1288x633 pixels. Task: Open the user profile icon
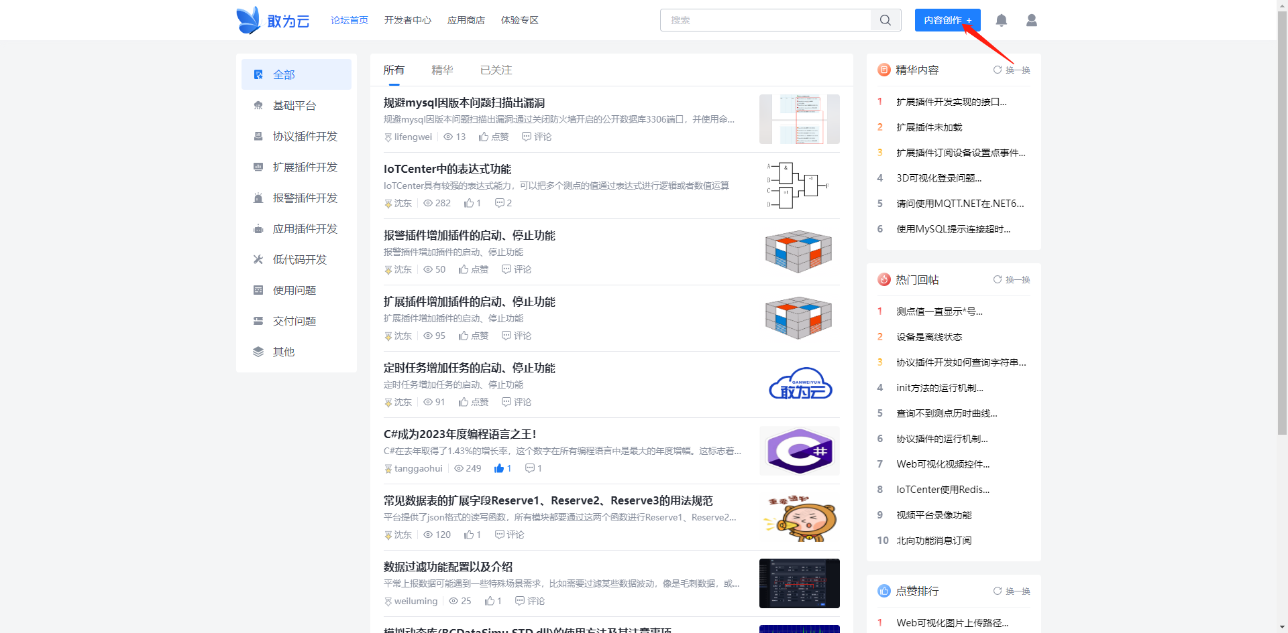coord(1031,20)
